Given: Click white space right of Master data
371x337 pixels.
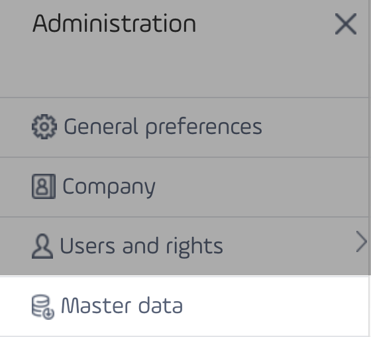Looking at the screenshot, I should [274, 306].
